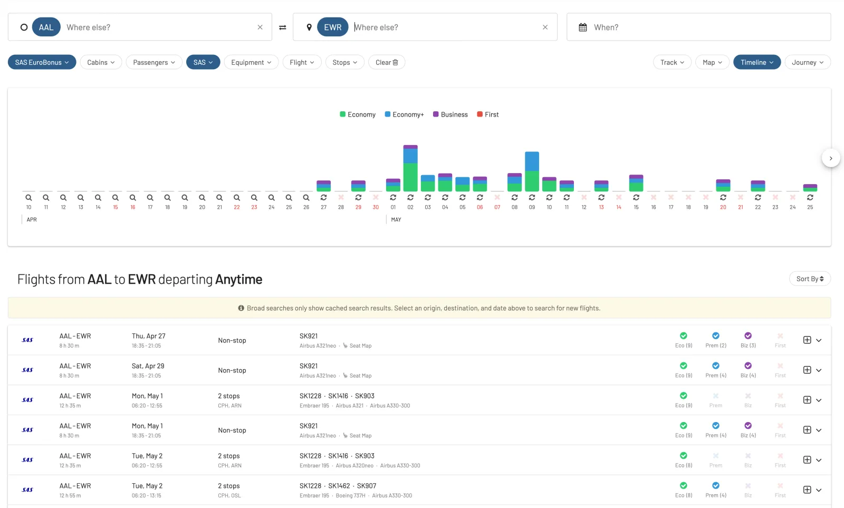
Task: Select Eco (9) on Mon, May 1 2-stop flight
Action: coord(684,400)
